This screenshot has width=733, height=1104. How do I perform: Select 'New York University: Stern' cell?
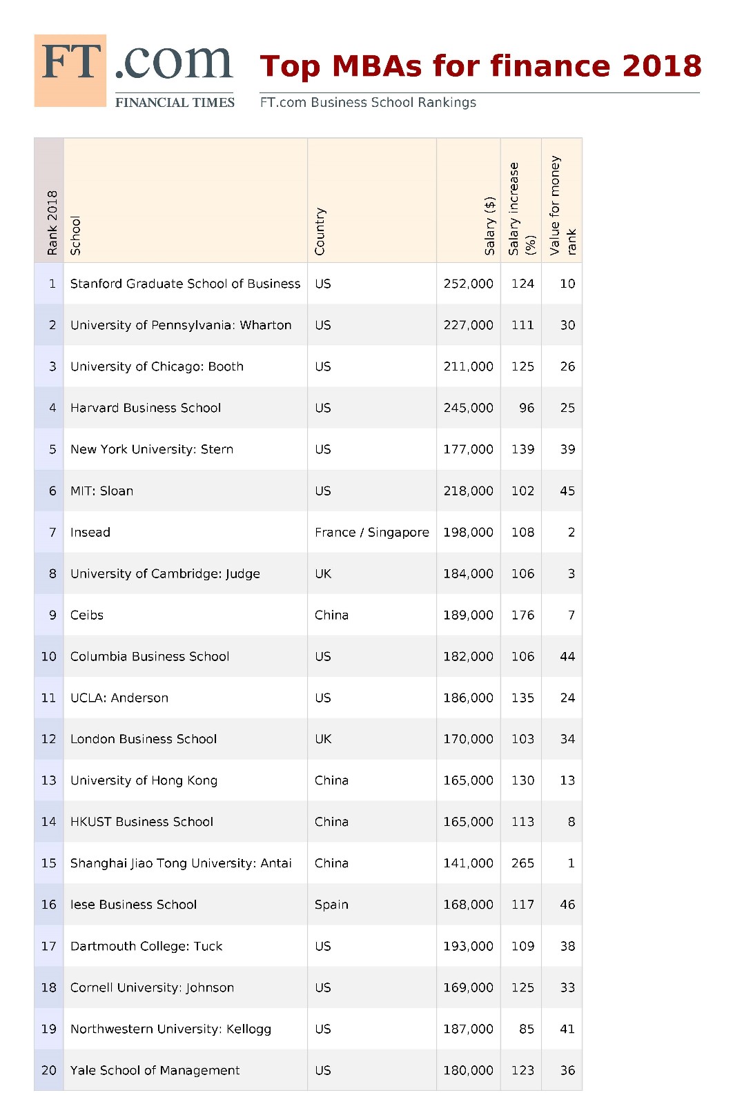186,449
